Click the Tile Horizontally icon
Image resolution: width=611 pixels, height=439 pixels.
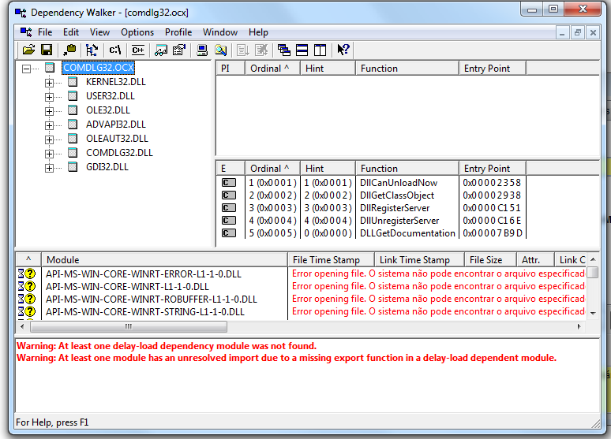[x=302, y=50]
